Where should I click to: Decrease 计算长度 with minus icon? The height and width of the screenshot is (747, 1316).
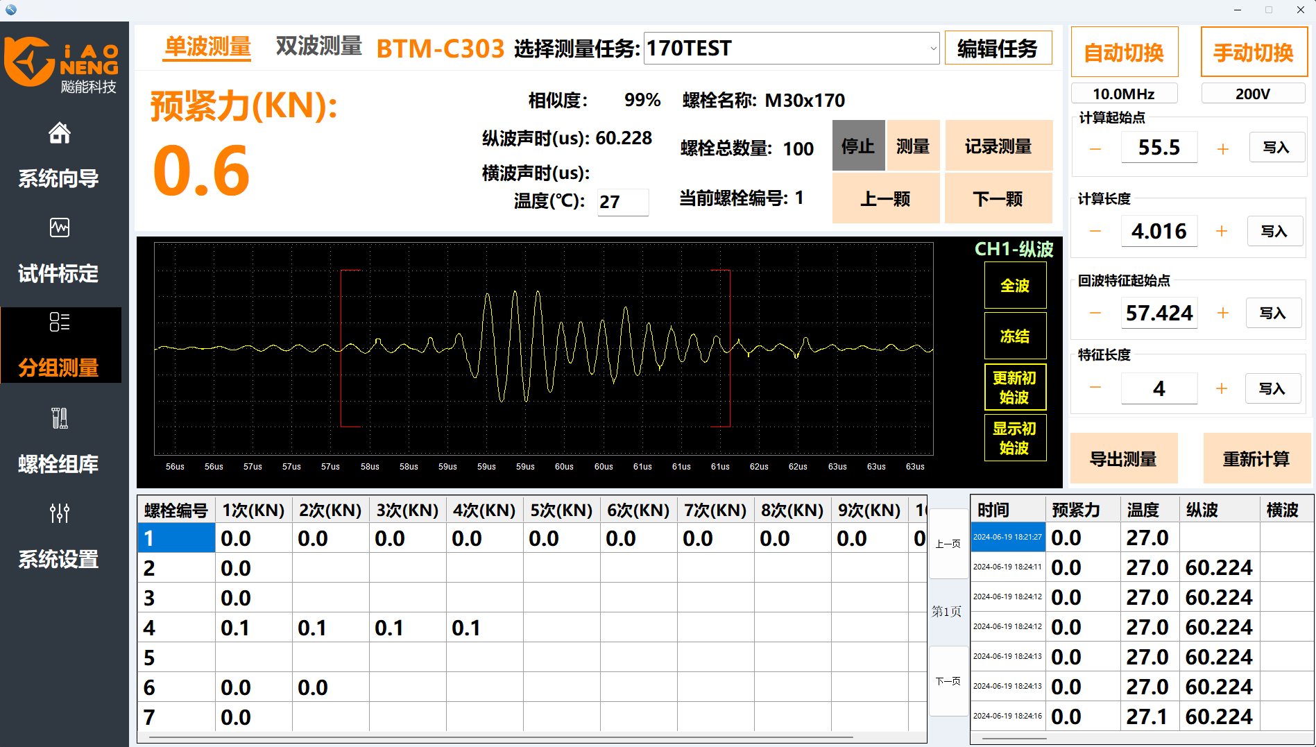coord(1095,231)
